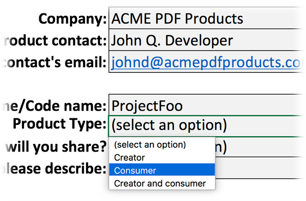This screenshot has width=306, height=201.
Task: Click the Product contact: label
Action: [x=54, y=40]
